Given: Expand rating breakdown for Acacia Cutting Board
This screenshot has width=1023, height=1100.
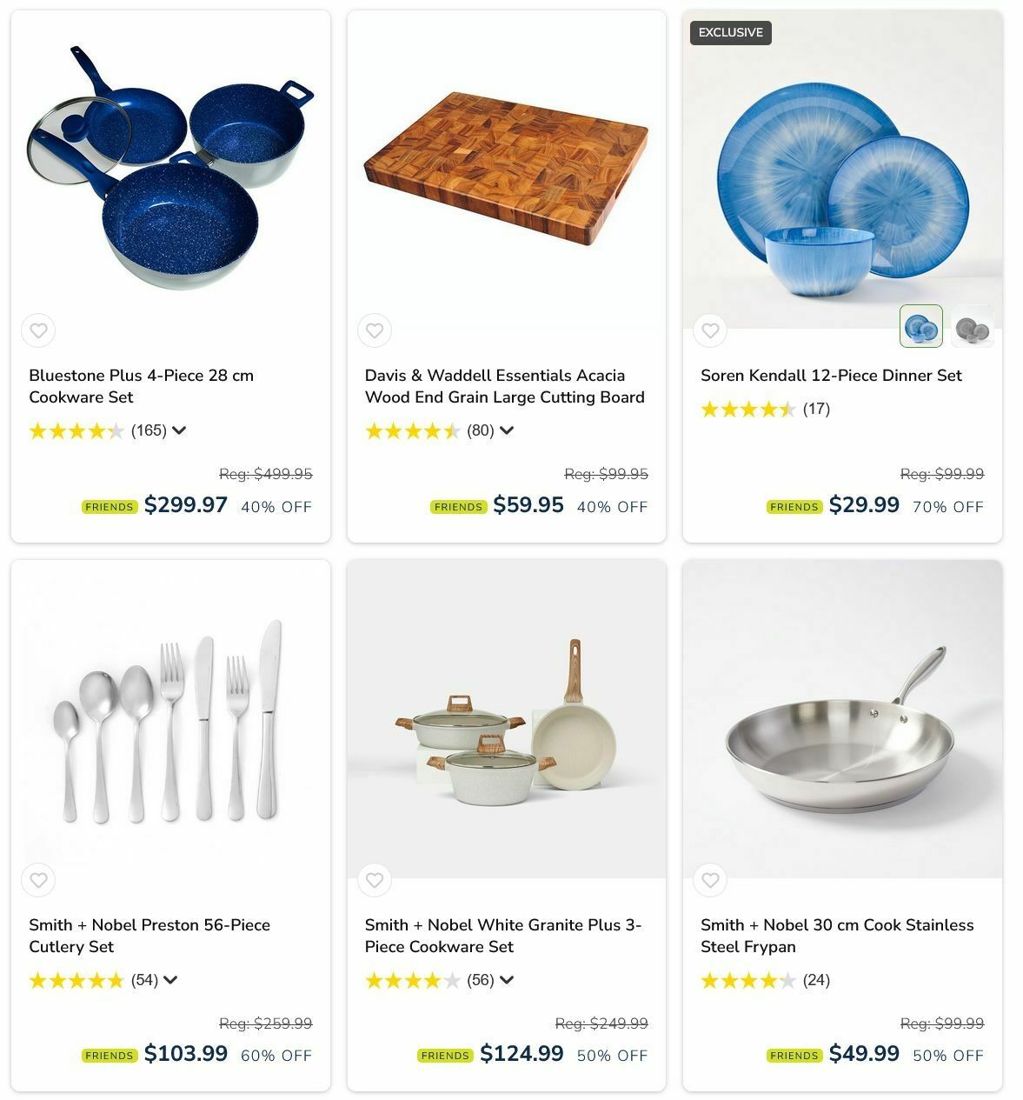Looking at the screenshot, I should tap(507, 430).
